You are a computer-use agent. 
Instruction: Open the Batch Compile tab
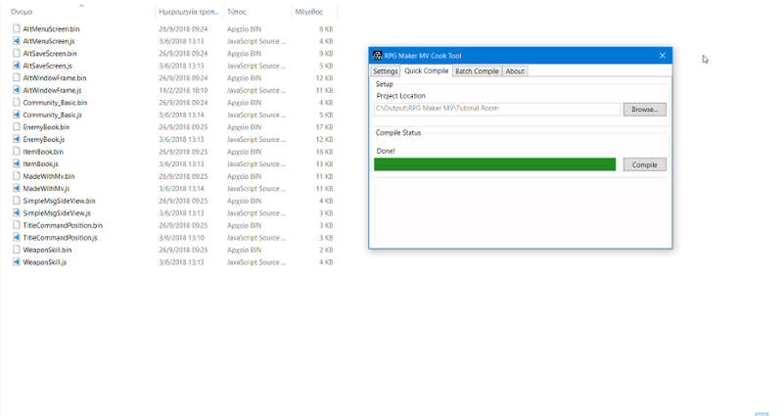pyautogui.click(x=477, y=71)
